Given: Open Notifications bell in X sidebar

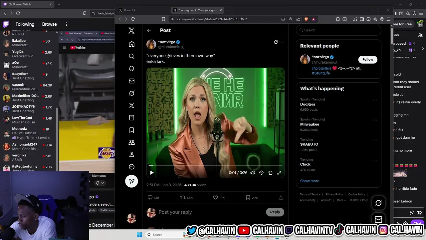Looking at the screenshot, I should tap(131, 68).
